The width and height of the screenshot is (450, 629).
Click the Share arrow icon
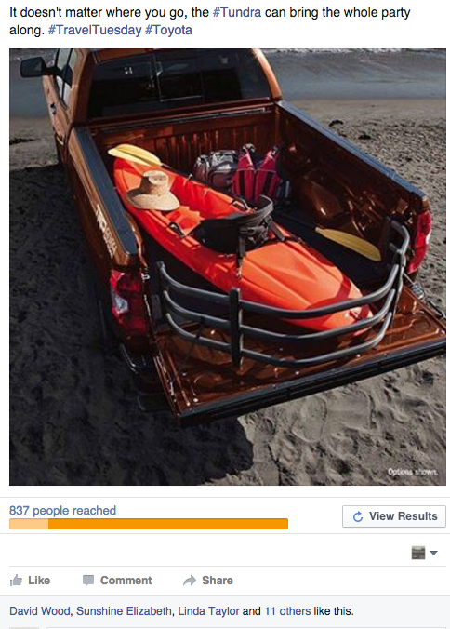click(x=190, y=580)
